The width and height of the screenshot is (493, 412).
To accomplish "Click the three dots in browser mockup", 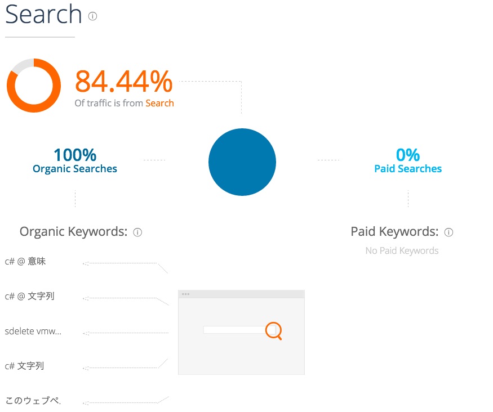I will pyautogui.click(x=185, y=294).
